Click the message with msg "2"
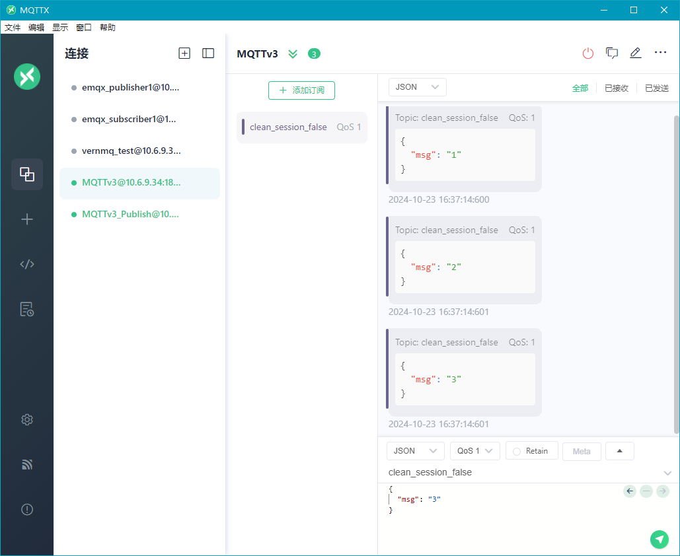The width and height of the screenshot is (680, 556). click(x=465, y=260)
